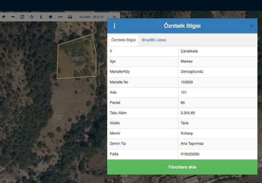Select Zemin Tip value Ana Taşınmaz
262x183 pixels.
click(192, 144)
